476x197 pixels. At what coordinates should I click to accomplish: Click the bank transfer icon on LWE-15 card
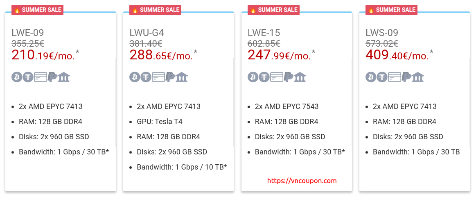point(300,77)
